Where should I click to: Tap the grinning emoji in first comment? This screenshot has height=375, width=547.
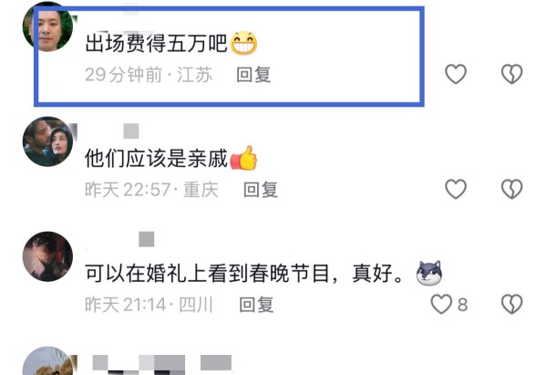pyautogui.click(x=243, y=43)
